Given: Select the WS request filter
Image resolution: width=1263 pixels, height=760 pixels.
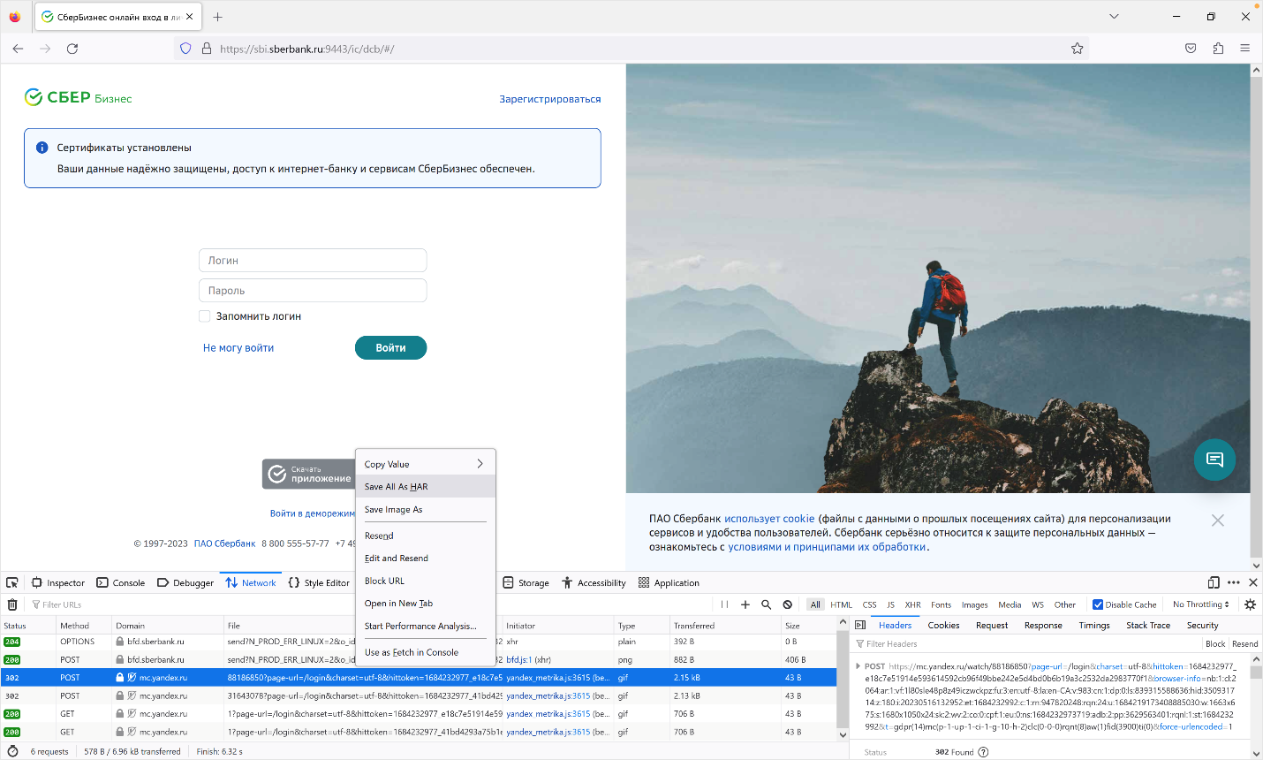Looking at the screenshot, I should [1038, 604].
